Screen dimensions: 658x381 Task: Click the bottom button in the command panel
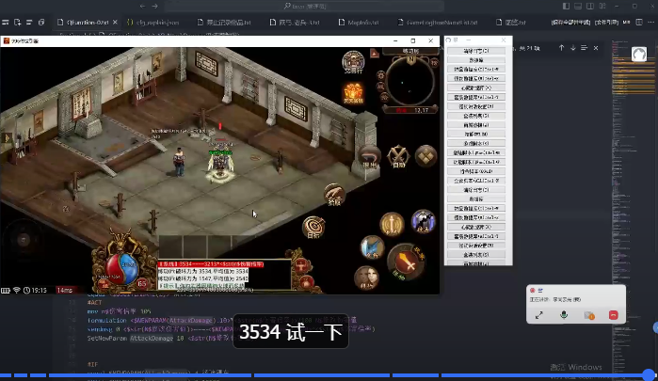coord(476,262)
